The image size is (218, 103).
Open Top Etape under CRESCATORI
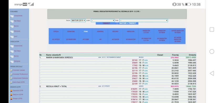(x=17, y=51)
